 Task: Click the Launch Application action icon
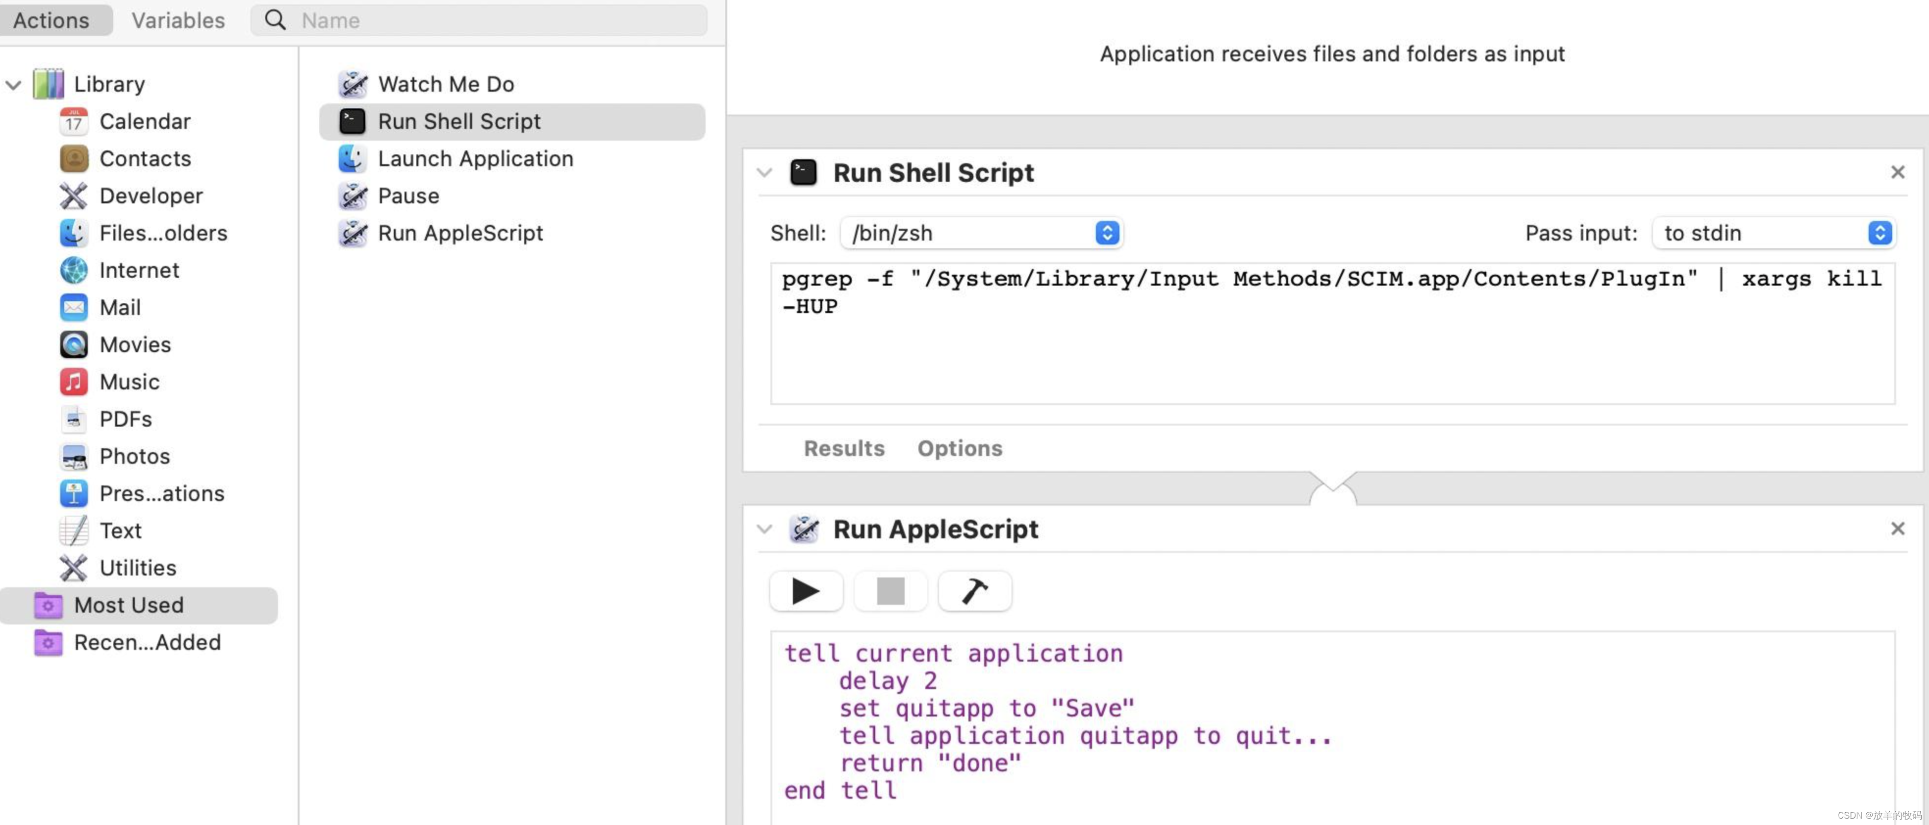(x=353, y=157)
